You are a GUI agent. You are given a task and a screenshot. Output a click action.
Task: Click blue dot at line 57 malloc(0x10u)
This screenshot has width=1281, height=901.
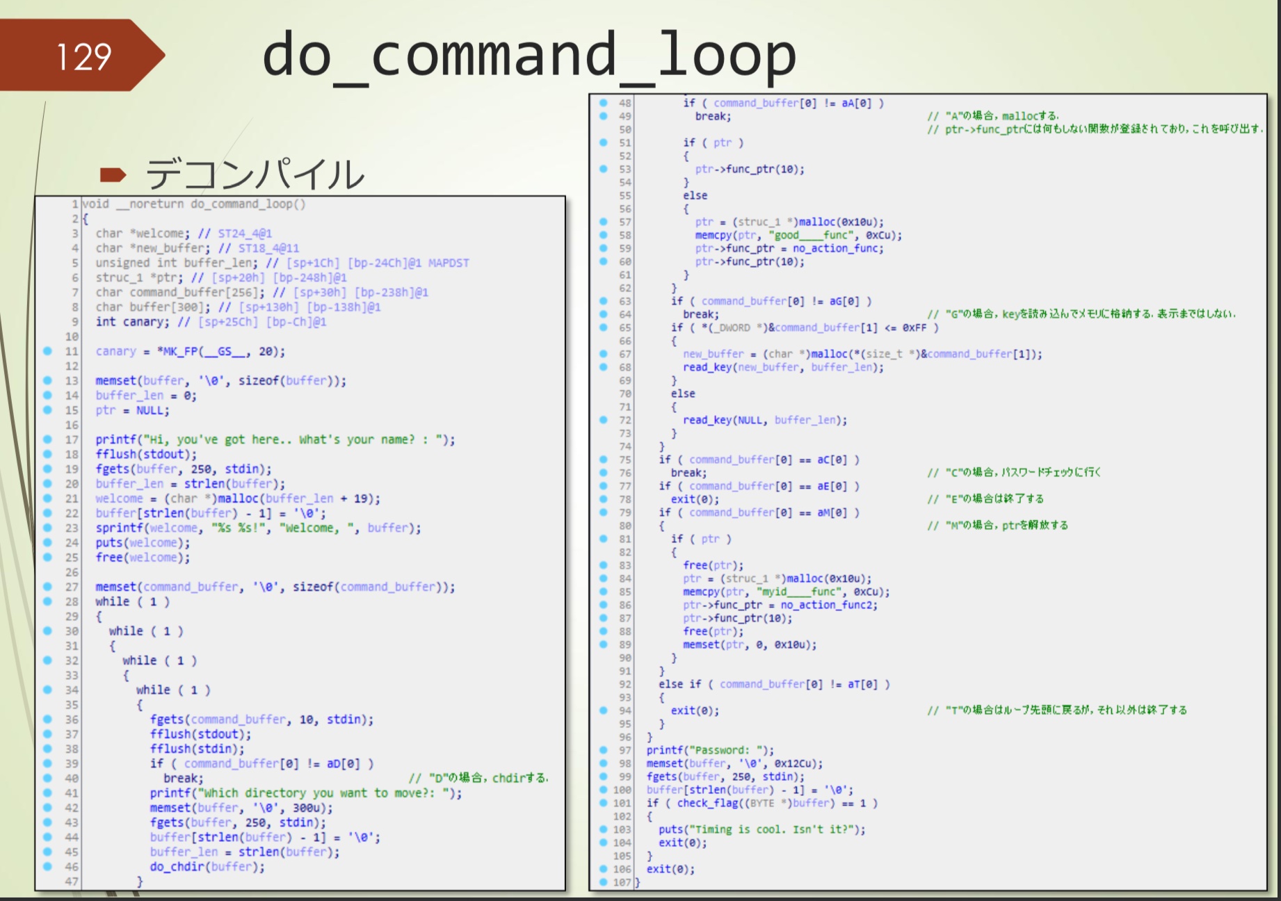(x=603, y=222)
